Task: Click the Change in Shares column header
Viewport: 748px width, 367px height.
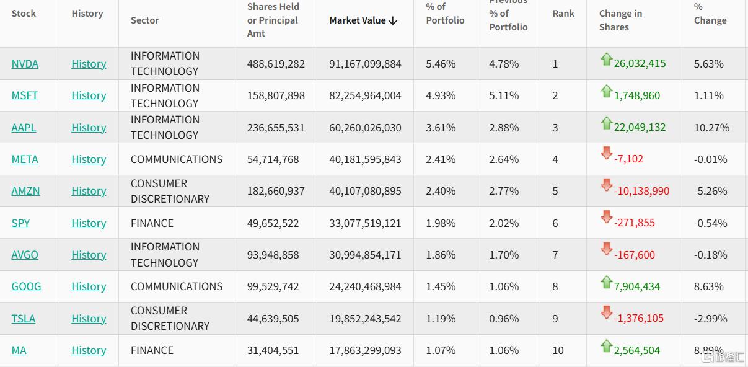Action: tap(620, 20)
